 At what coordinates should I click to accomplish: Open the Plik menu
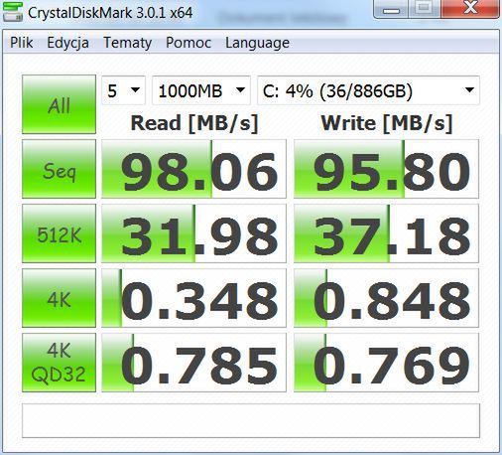(x=22, y=43)
